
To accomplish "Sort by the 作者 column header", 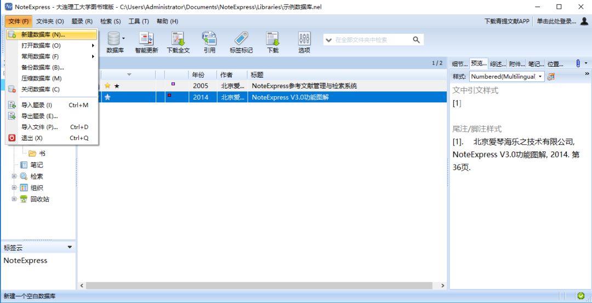I will [232, 74].
